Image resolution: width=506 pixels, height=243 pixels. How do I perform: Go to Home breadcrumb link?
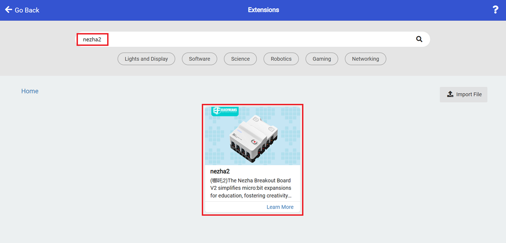pos(30,91)
